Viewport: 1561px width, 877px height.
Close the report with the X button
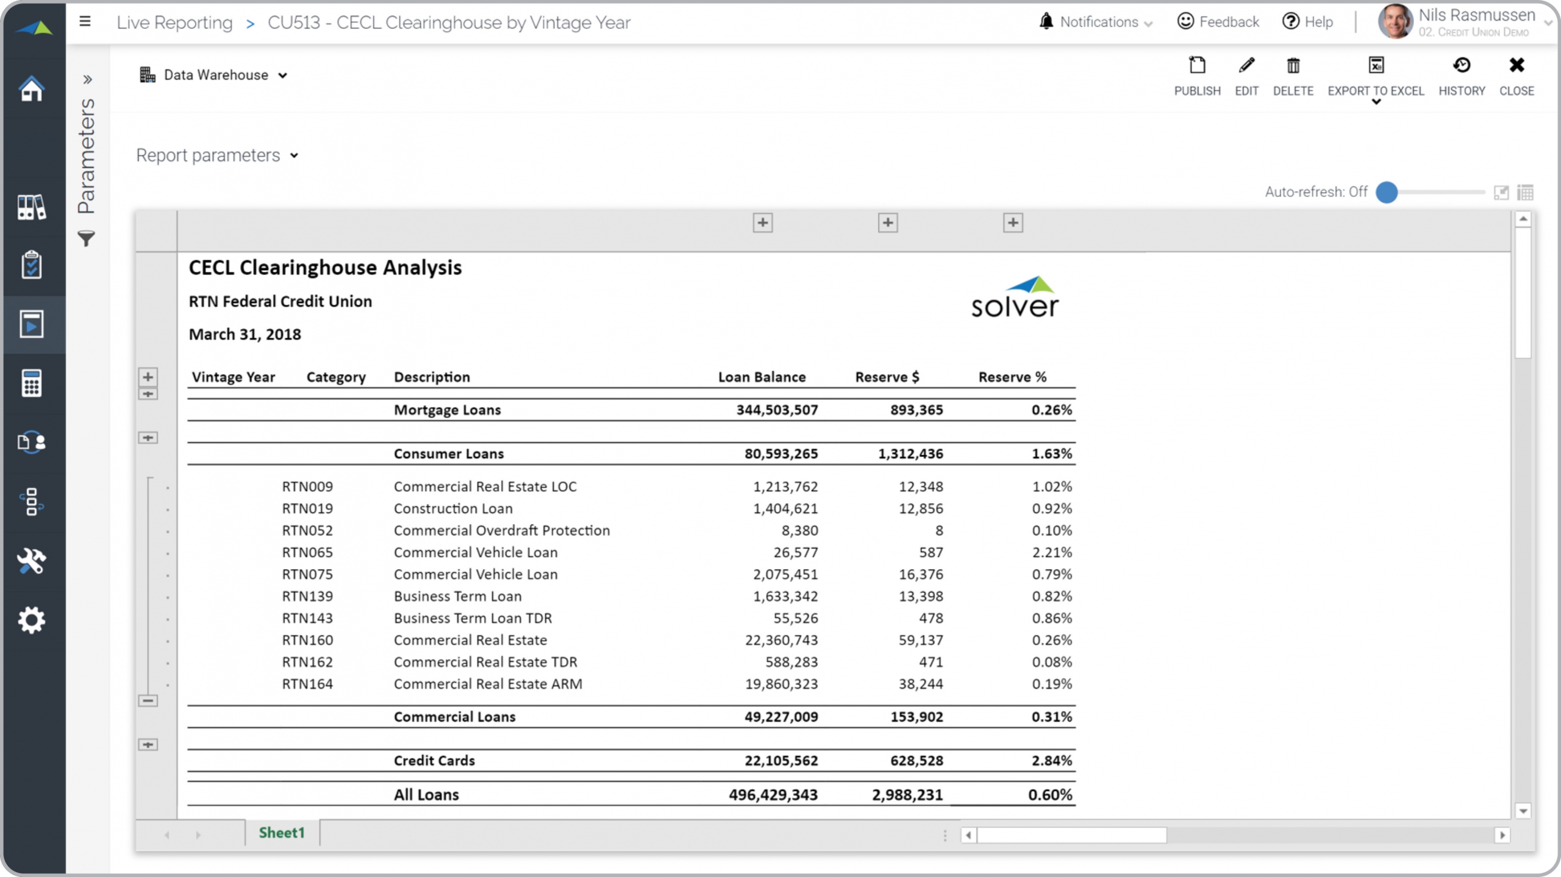pyautogui.click(x=1516, y=76)
